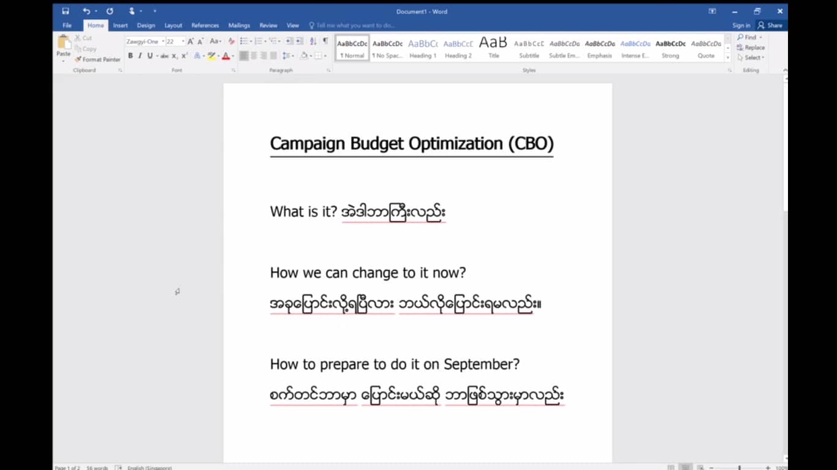Apply the Heading 1 style

click(x=423, y=48)
